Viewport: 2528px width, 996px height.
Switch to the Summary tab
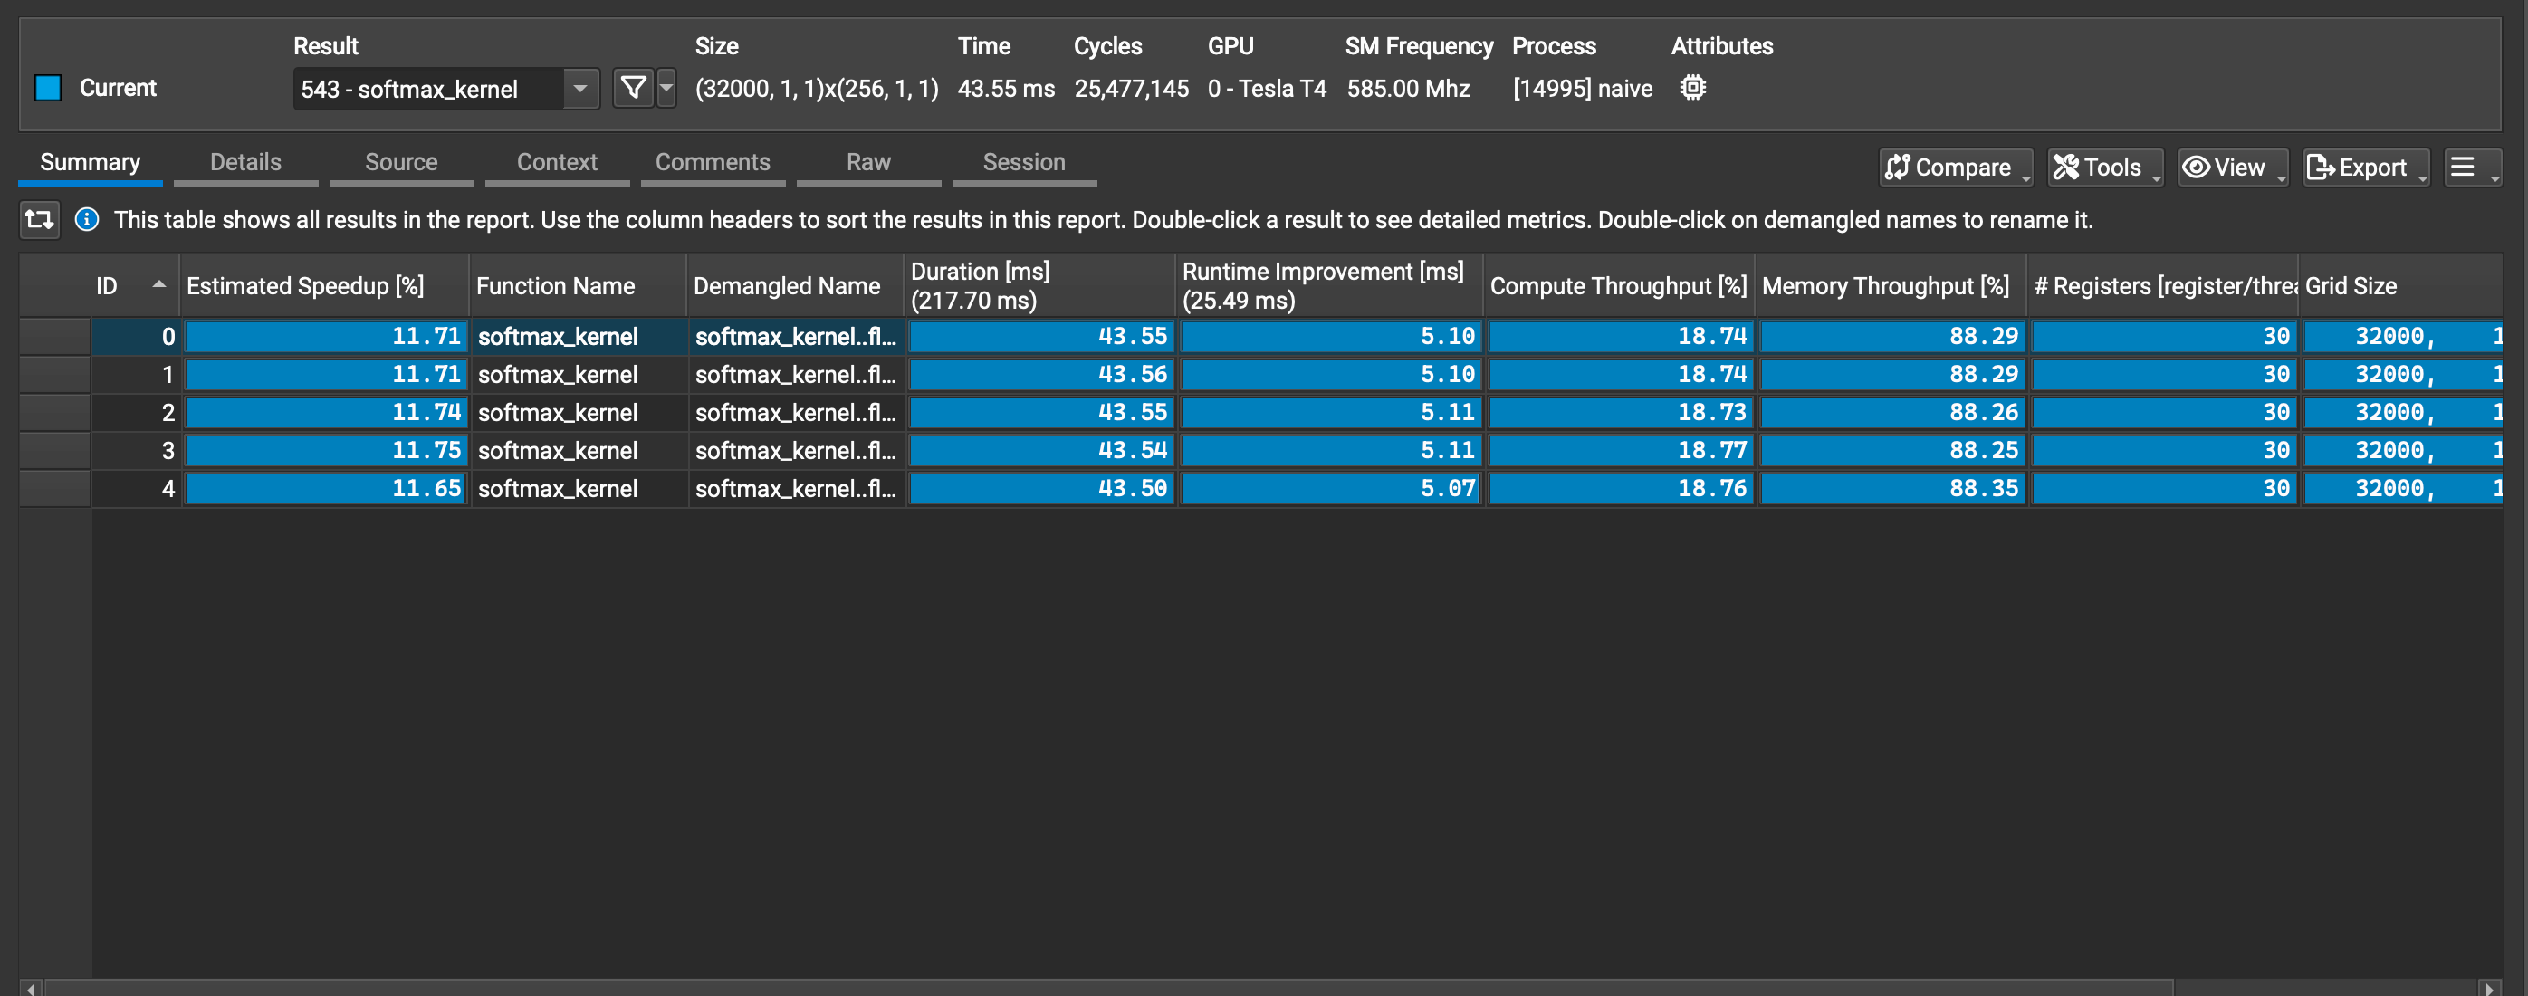(x=91, y=162)
